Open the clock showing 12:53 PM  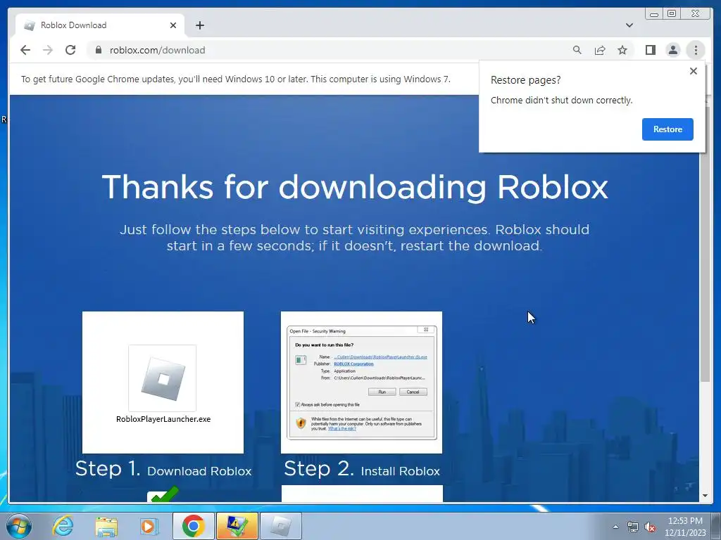(685, 527)
